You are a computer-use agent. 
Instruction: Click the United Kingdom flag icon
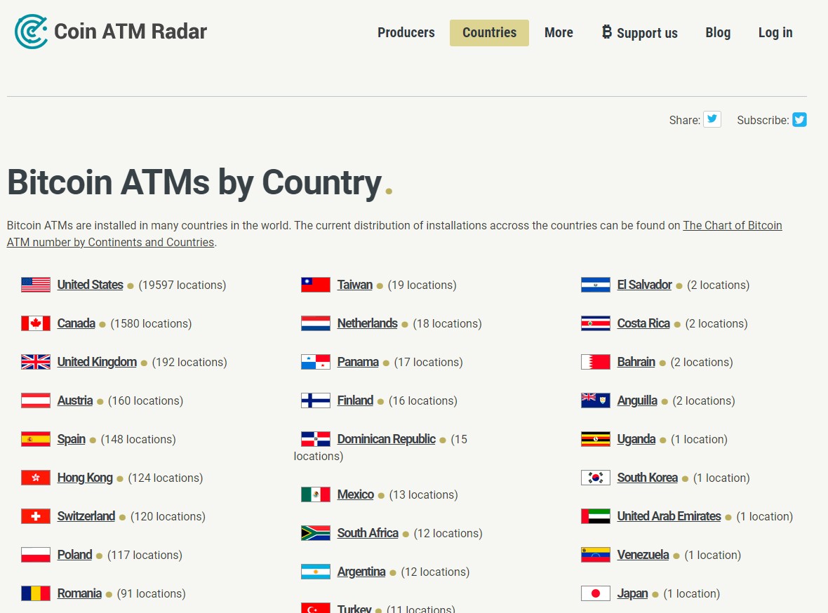(x=36, y=362)
